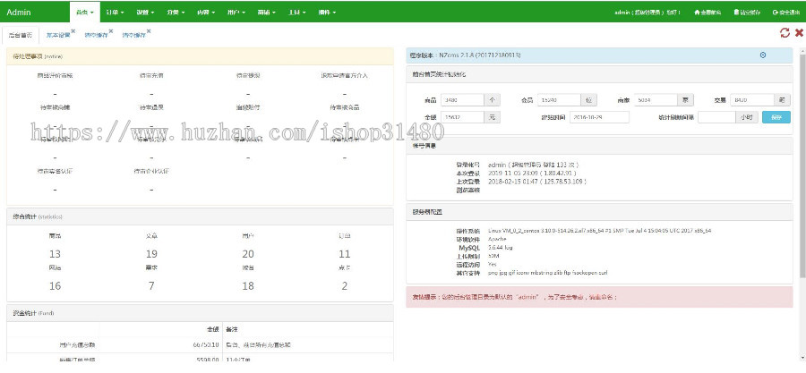Image resolution: width=806 pixels, height=373 pixels.
Task: Click the statistic number 20
Action: coord(248,254)
